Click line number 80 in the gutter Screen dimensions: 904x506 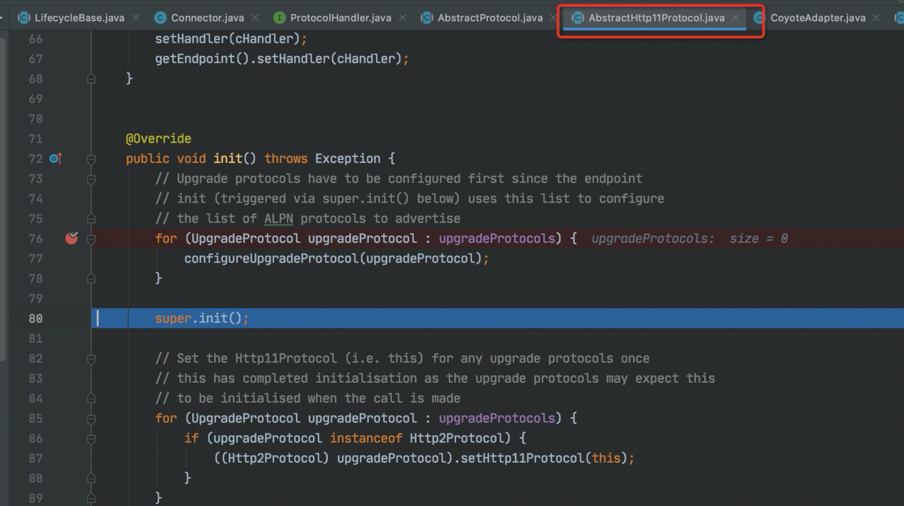point(35,318)
